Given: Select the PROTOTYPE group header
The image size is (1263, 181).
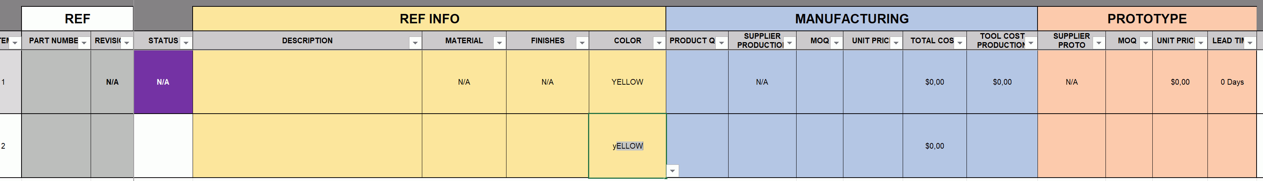Looking at the screenshot, I should [1147, 18].
